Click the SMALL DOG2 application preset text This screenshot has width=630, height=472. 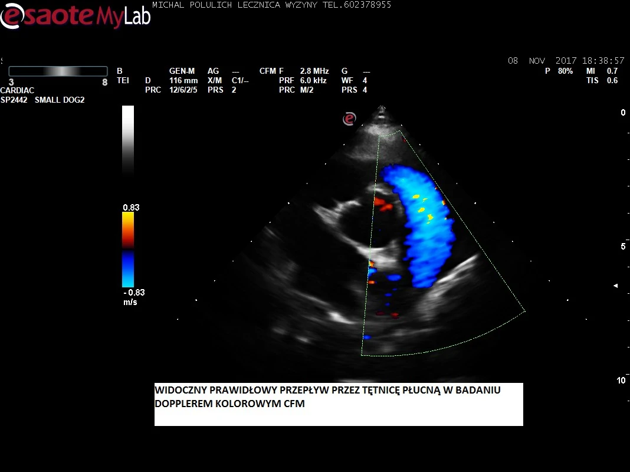60,100
